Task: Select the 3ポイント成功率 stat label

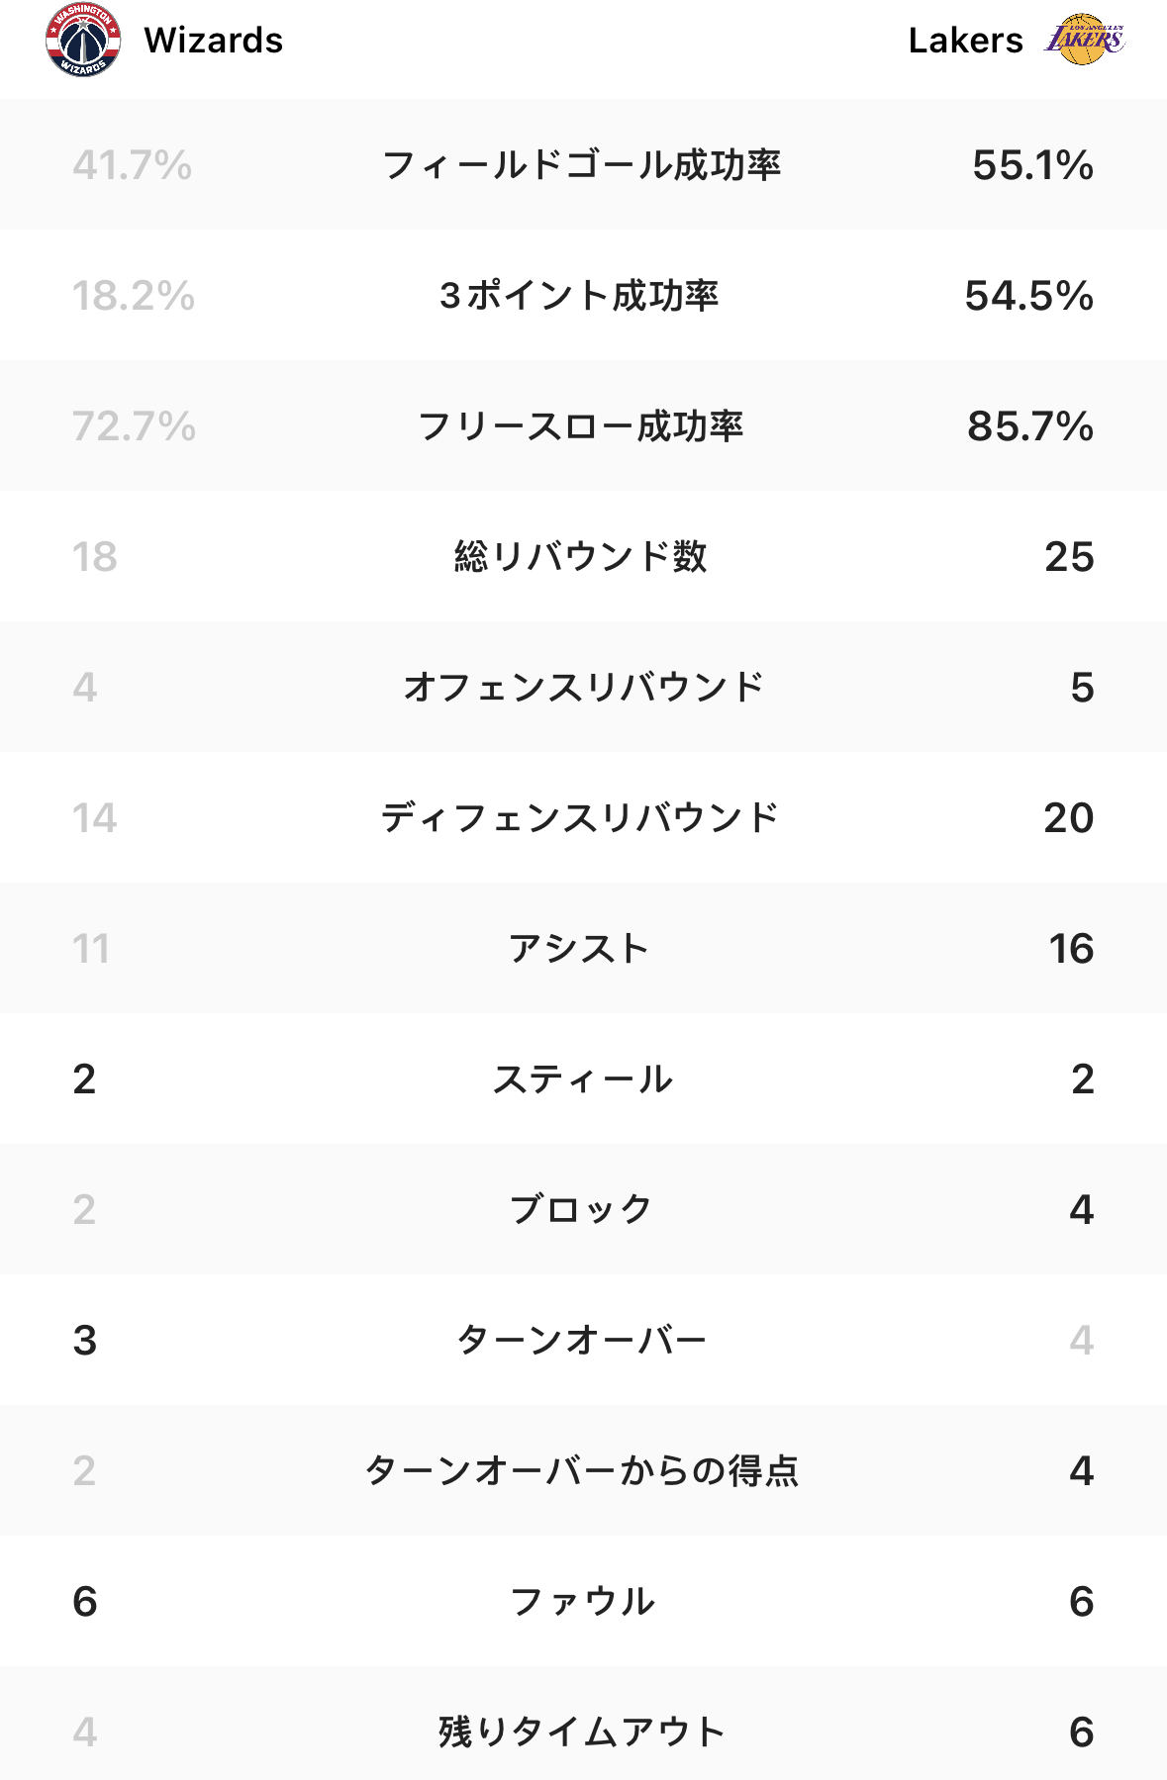Action: pos(579,295)
